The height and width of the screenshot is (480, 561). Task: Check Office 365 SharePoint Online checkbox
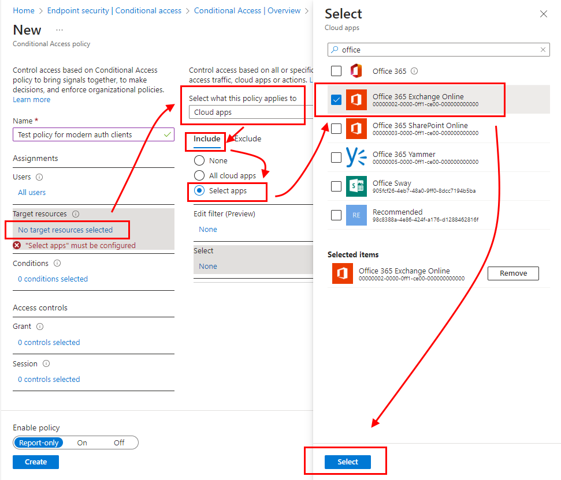(x=336, y=129)
